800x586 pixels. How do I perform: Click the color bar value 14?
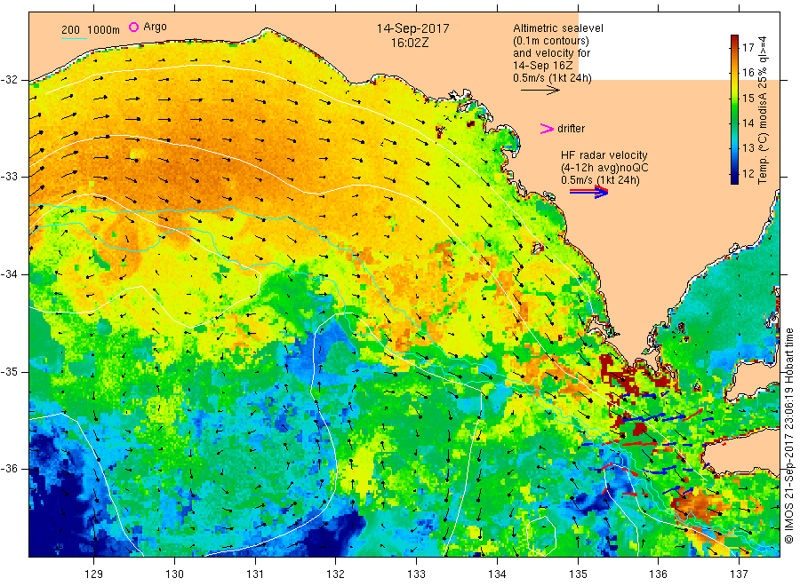748,123
